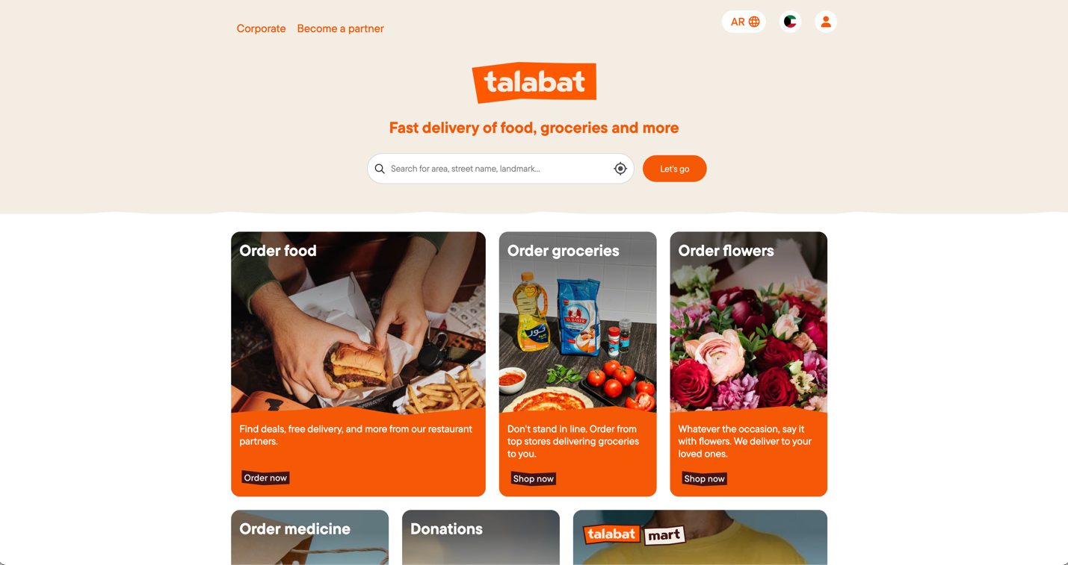Image resolution: width=1068 pixels, height=565 pixels.
Task: Open the Become a partner link
Action: [x=340, y=28]
